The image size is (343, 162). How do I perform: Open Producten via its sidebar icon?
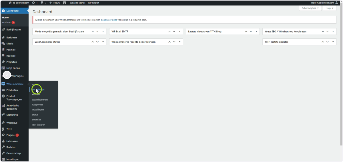click(x=3, y=90)
